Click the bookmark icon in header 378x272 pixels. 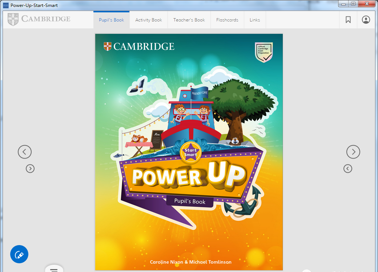tap(348, 20)
